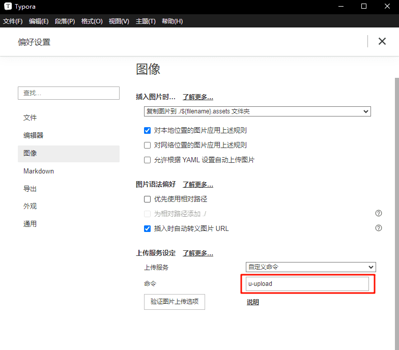Enable 允许根据 YAML 设置自动上传图片
The width and height of the screenshot is (399, 350).
(147, 160)
